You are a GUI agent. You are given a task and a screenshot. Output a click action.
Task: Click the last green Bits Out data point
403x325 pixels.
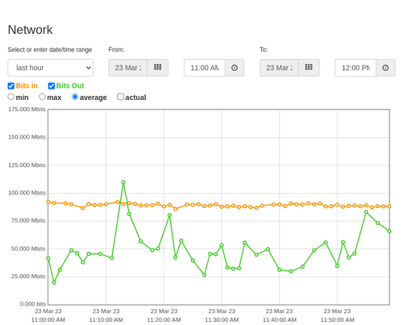coord(389,231)
